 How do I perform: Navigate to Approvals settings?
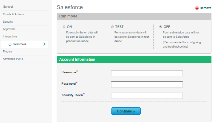pyautogui.click(x=9, y=29)
